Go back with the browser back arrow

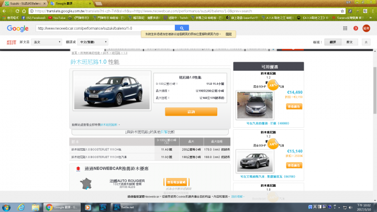click(x=4, y=11)
